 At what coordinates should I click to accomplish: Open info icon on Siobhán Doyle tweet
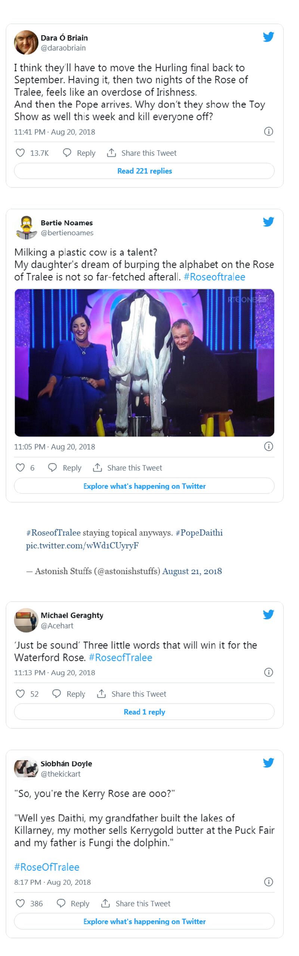[268, 882]
